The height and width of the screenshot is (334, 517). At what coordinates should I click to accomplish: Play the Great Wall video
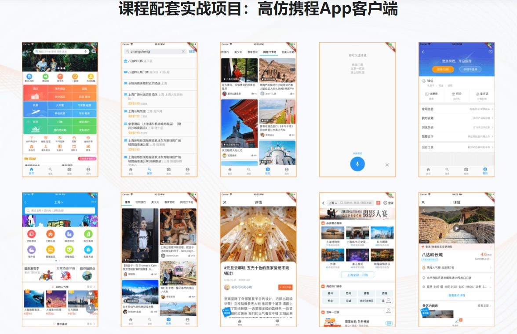pos(456,228)
